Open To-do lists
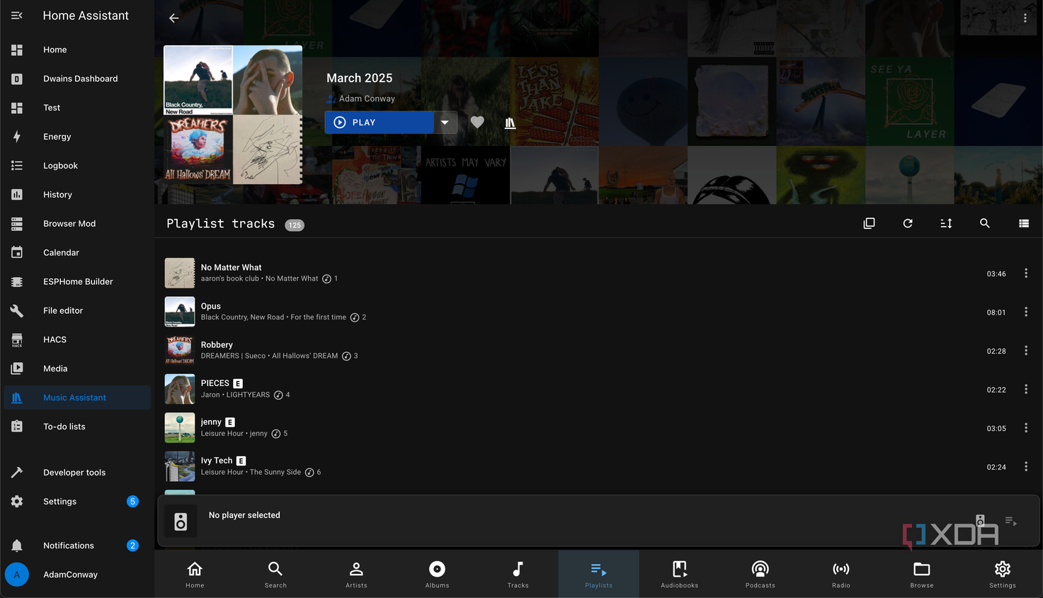This screenshot has height=598, width=1043. (x=77, y=427)
